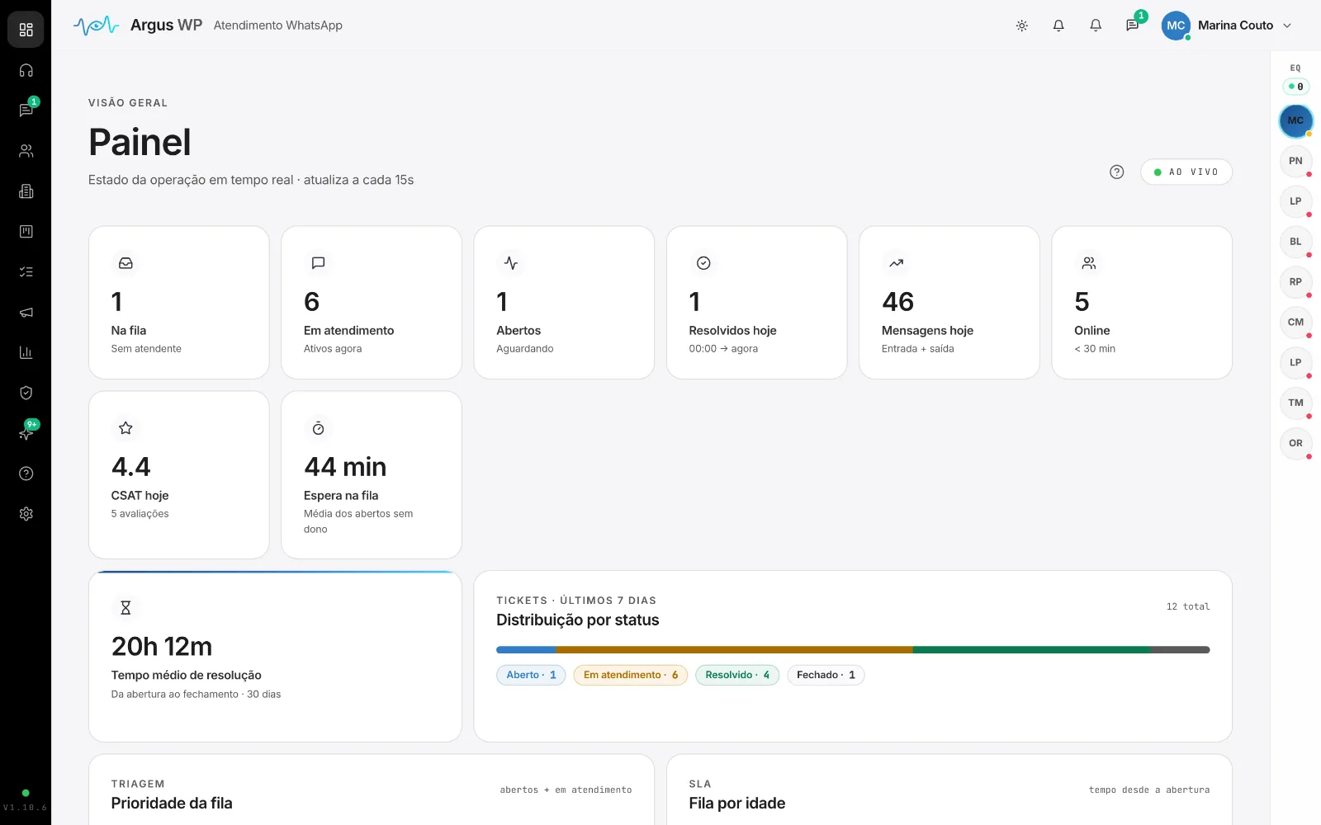This screenshot has height=825, width=1321.
Task: Open the Na fila card
Action: point(179,303)
